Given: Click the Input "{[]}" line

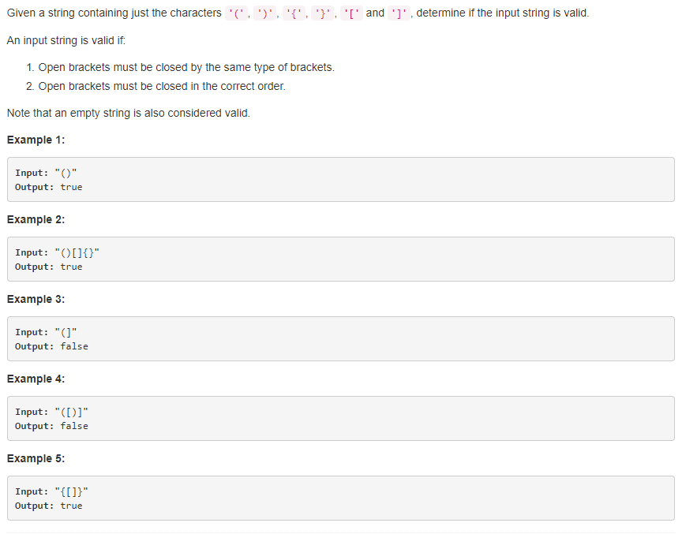Looking at the screenshot, I should pos(51,491).
